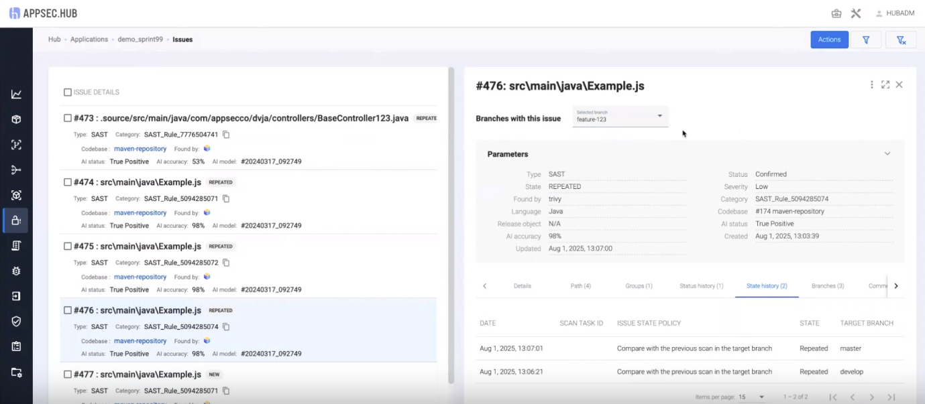Copy category of issue #473

226,135
